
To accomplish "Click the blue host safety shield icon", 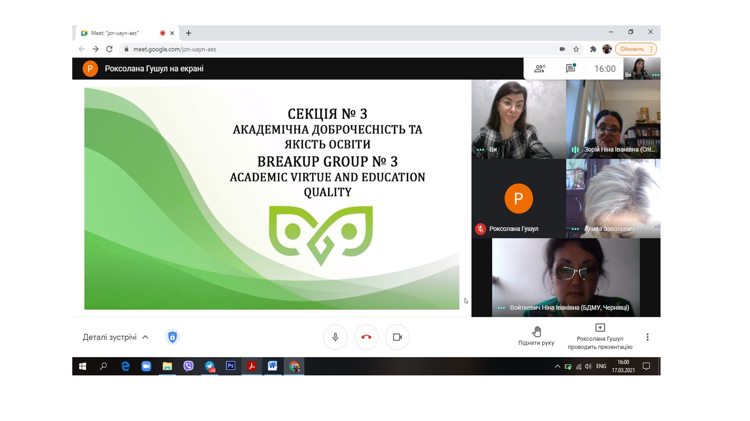I will [x=172, y=337].
